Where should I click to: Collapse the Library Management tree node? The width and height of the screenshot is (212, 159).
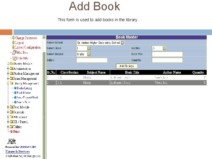(8, 83)
